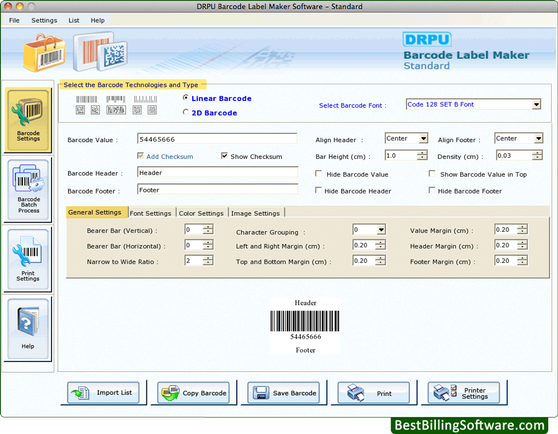Switch to Color Settings tab
This screenshot has height=434, width=558.
pos(201,213)
